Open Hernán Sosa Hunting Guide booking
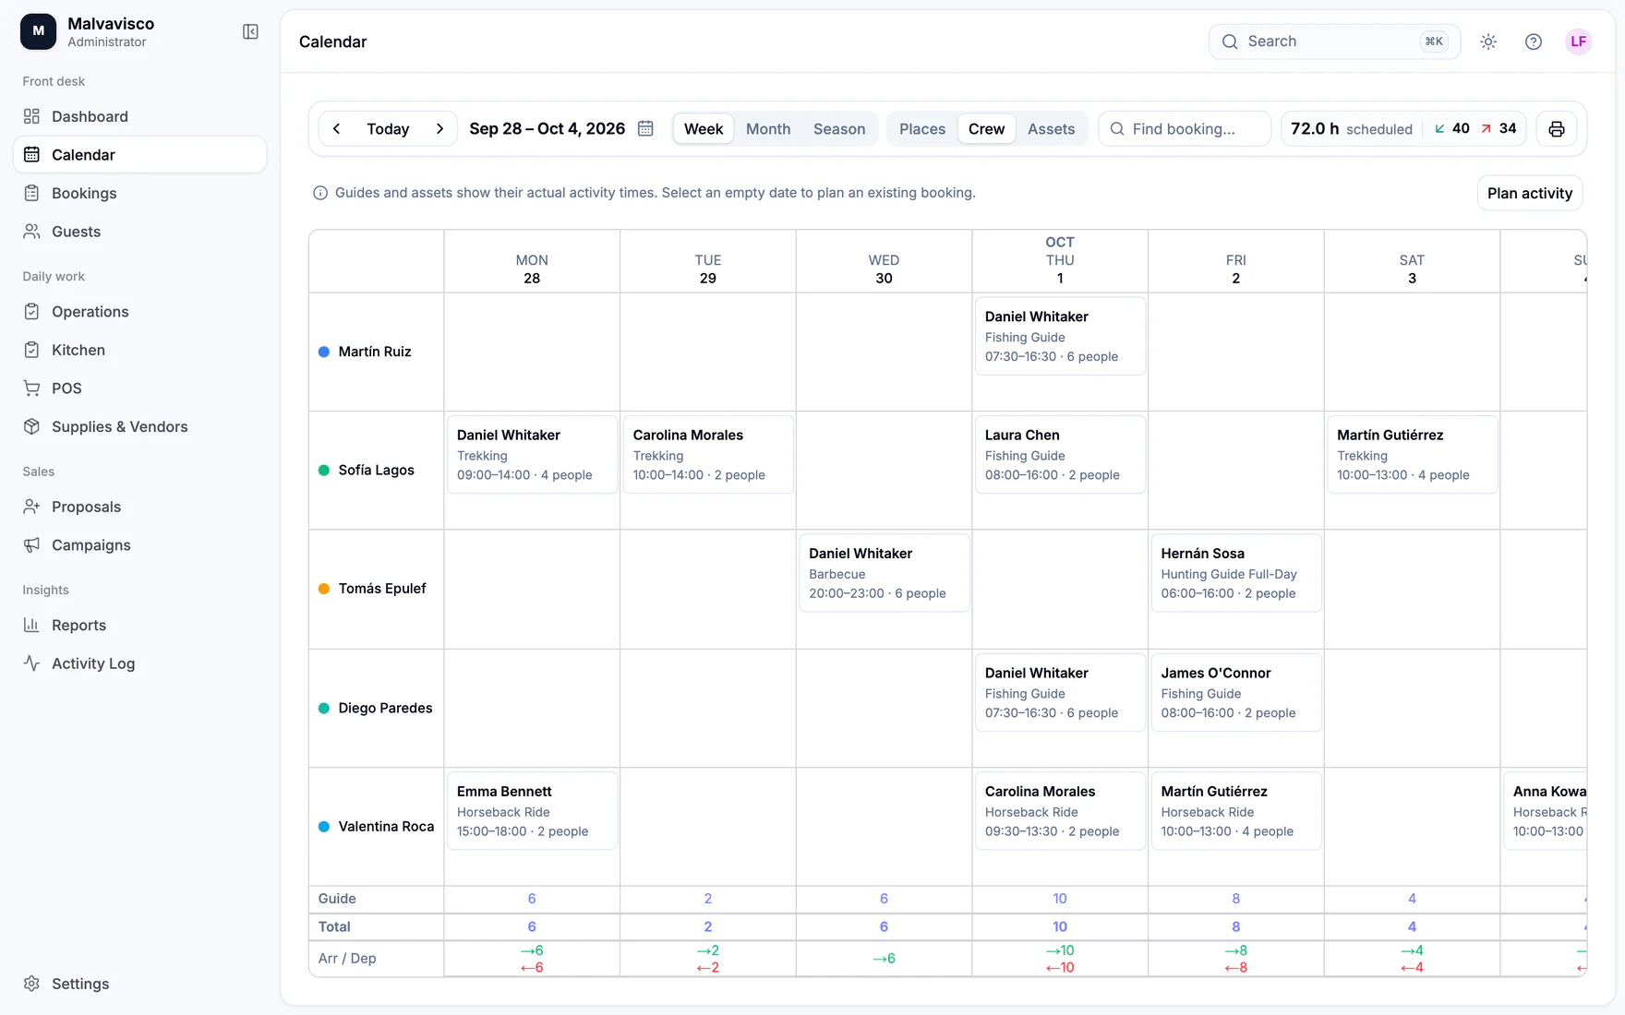 click(1235, 573)
